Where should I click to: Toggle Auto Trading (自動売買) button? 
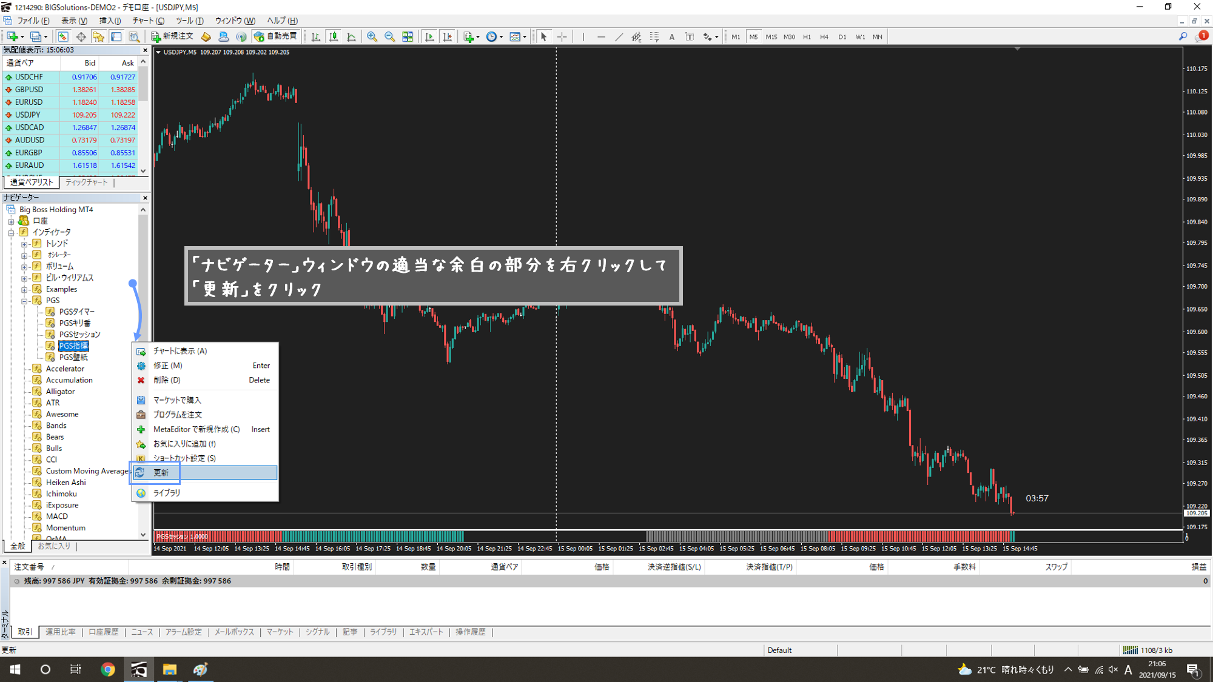(276, 37)
